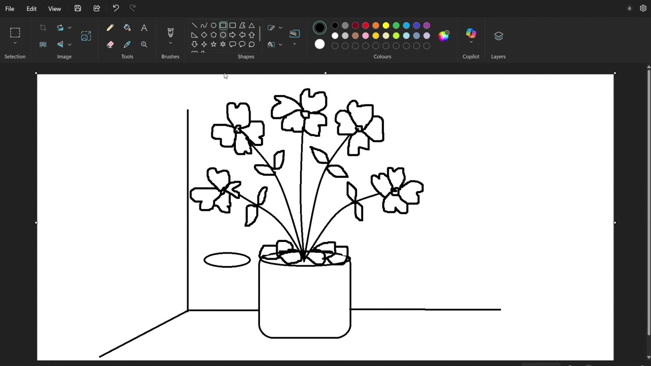Image resolution: width=651 pixels, height=366 pixels.
Task: Select the Curve shape
Action: 204,25
